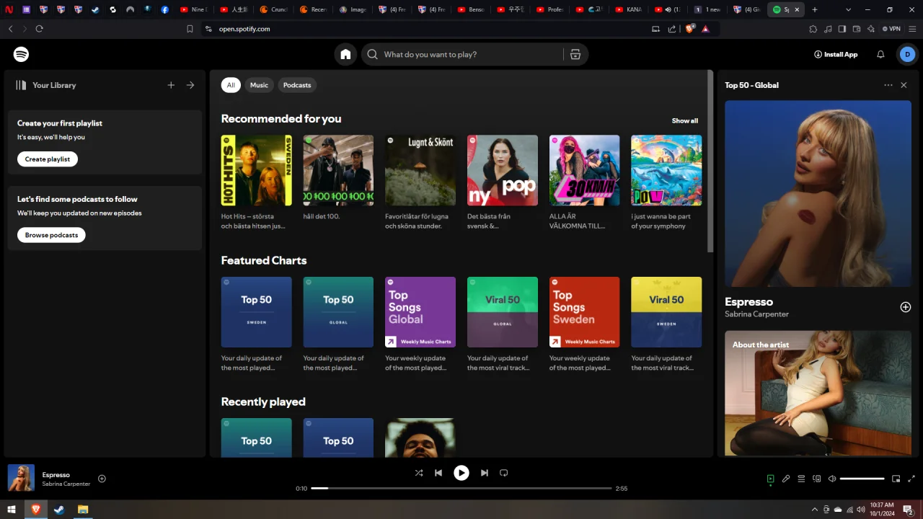
Task: Open Lugnt & Skönt playlist card
Action: pos(420,182)
